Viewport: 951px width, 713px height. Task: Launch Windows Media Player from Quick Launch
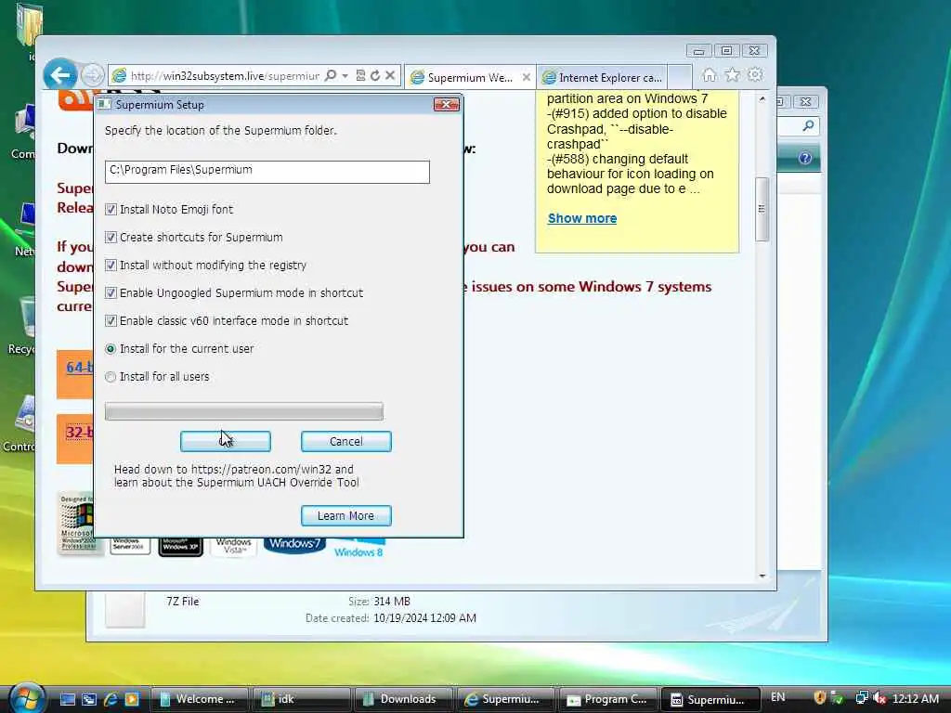click(132, 700)
